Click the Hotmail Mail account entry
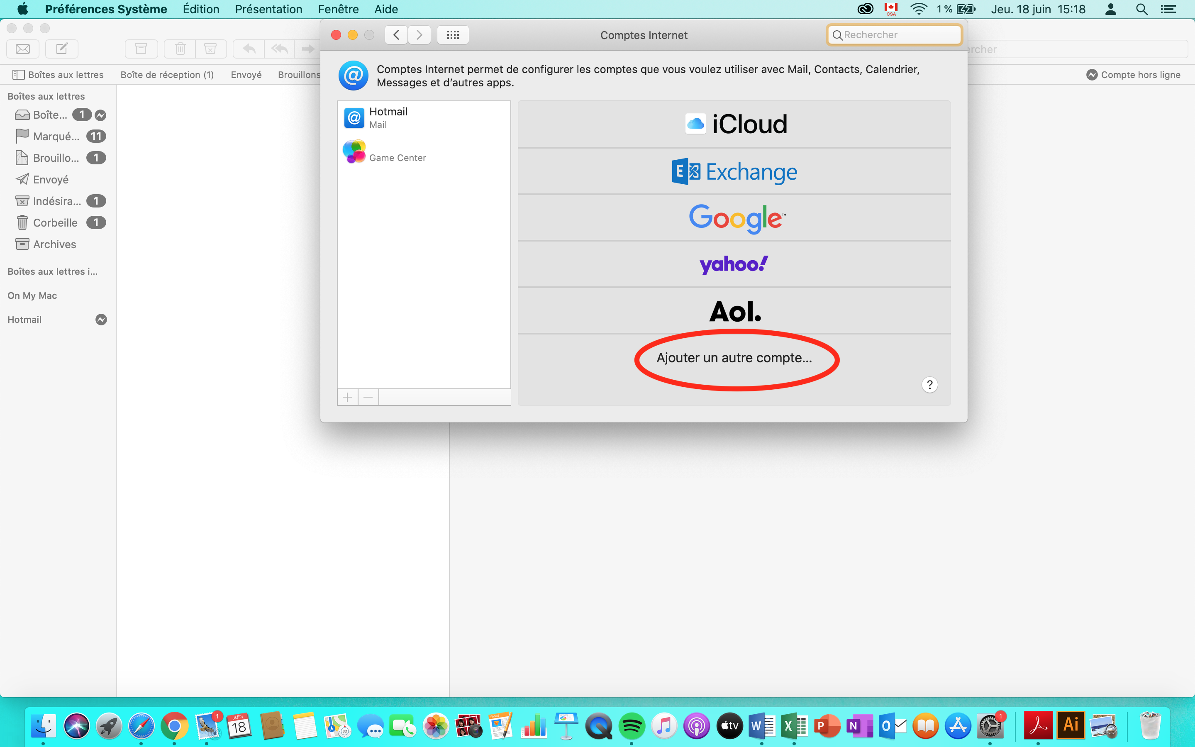This screenshot has width=1195, height=747. [424, 117]
